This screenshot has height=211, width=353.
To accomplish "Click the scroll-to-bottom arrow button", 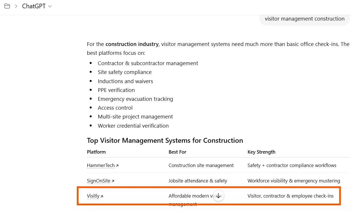I will tap(218, 196).
